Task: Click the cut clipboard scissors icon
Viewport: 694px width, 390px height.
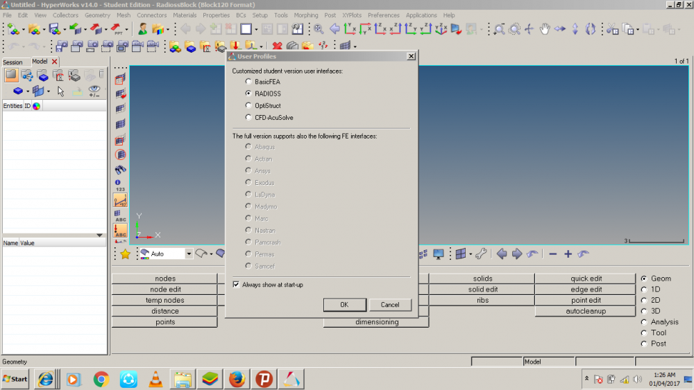Action: coord(612,29)
